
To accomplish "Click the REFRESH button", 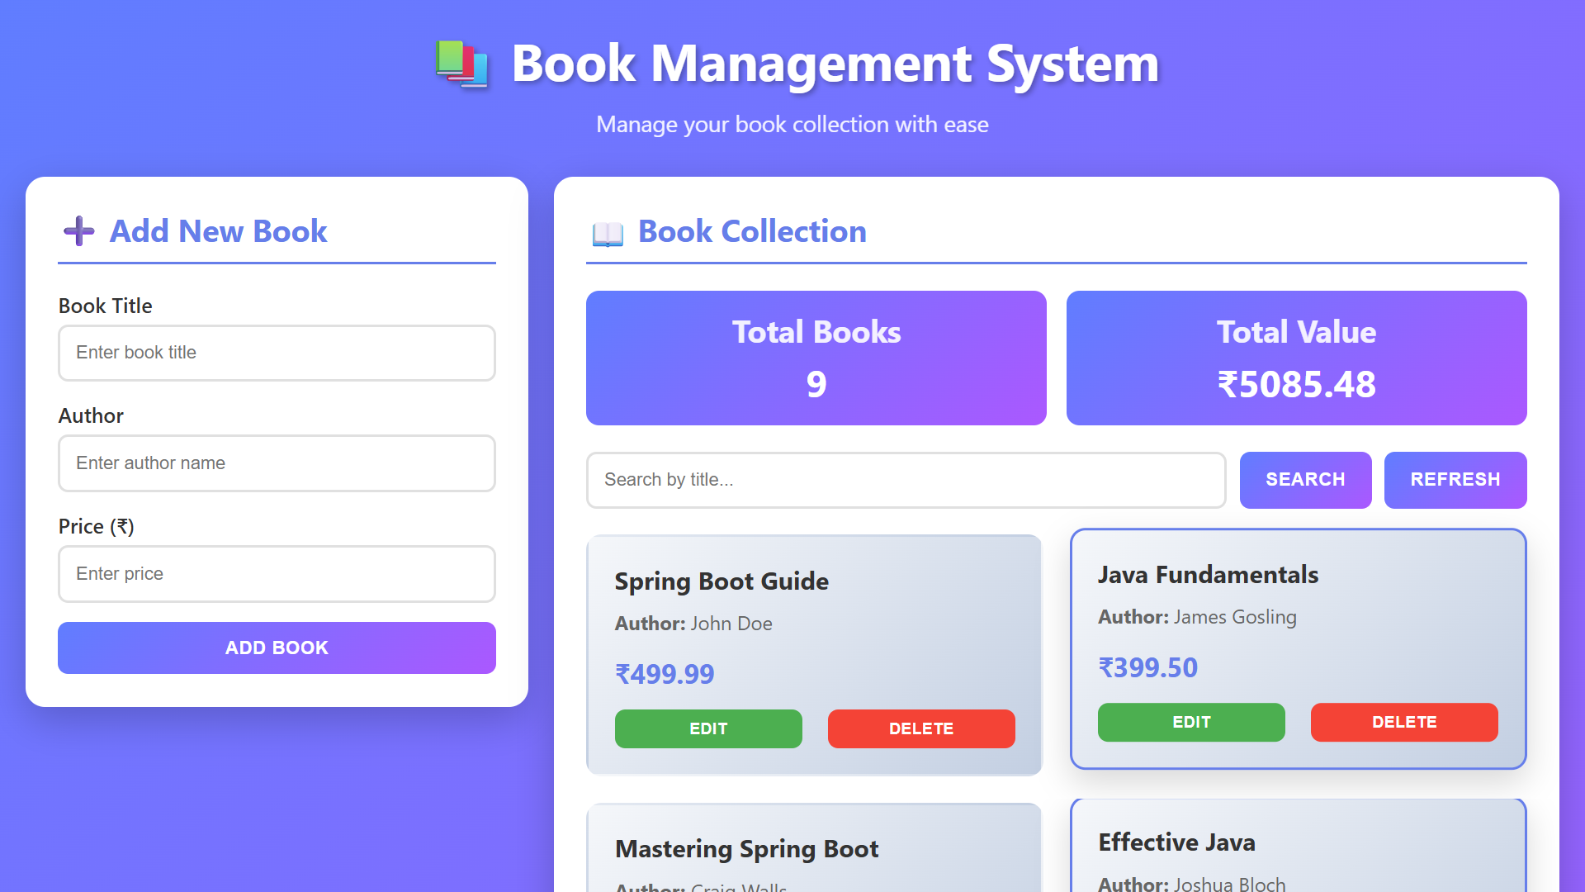I will click(1455, 479).
